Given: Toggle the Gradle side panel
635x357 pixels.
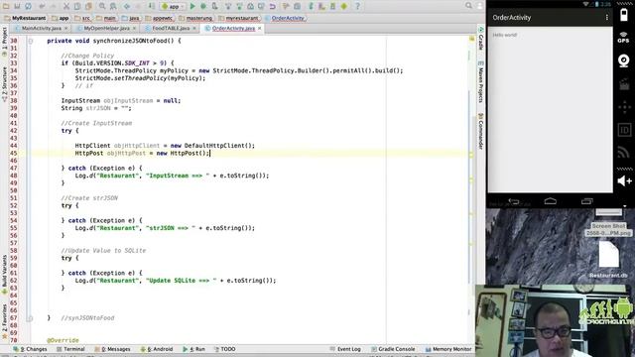Looking at the screenshot, I should point(480,39).
